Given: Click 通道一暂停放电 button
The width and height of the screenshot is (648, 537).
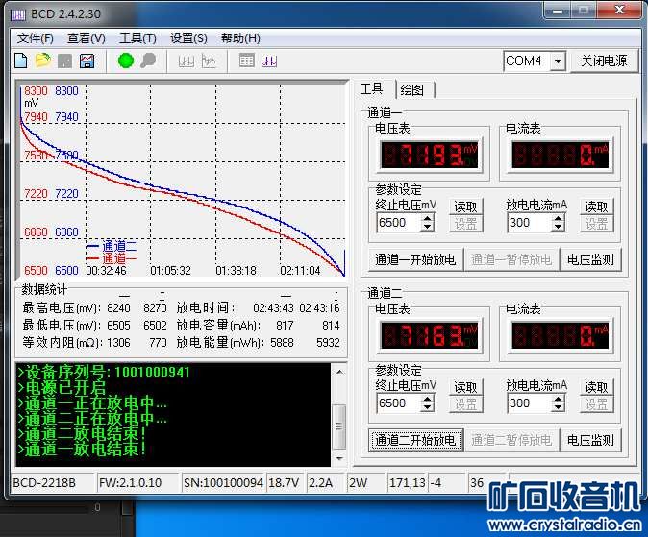Looking at the screenshot, I should pos(511,259).
